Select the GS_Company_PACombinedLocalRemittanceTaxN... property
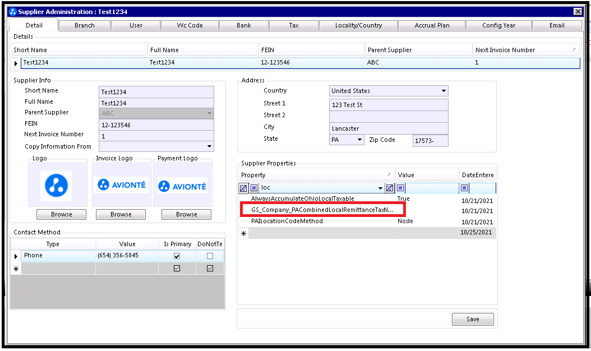Image resolution: width=591 pixels, height=351 pixels. coord(322,210)
